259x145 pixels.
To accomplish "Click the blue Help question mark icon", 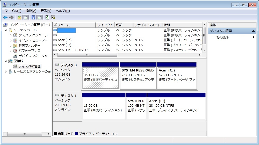I will (x=33, y=17).
